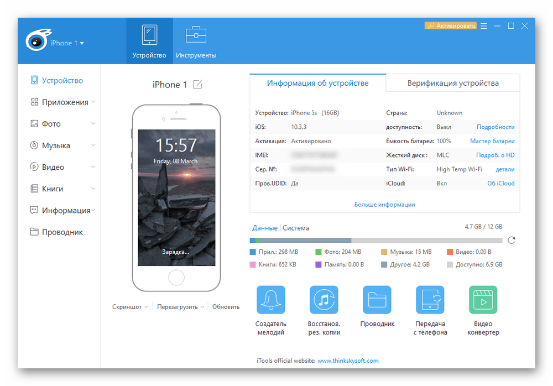Open the hamburger menu icon
Image resolution: width=553 pixels, height=386 pixels.
pos(483,26)
